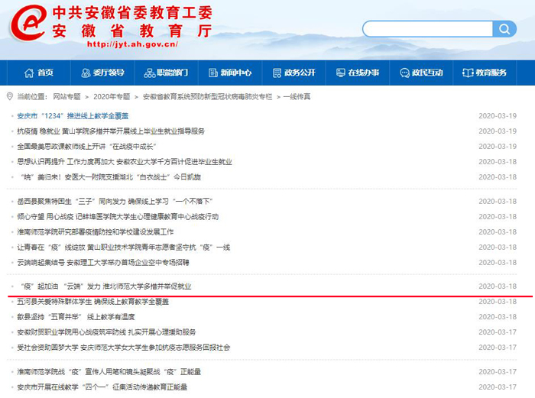
Task: Click the 政务公开 document icon
Action: click(276, 73)
